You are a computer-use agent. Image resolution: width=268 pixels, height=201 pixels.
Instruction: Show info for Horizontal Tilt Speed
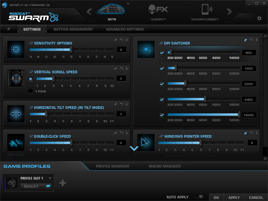point(127,104)
